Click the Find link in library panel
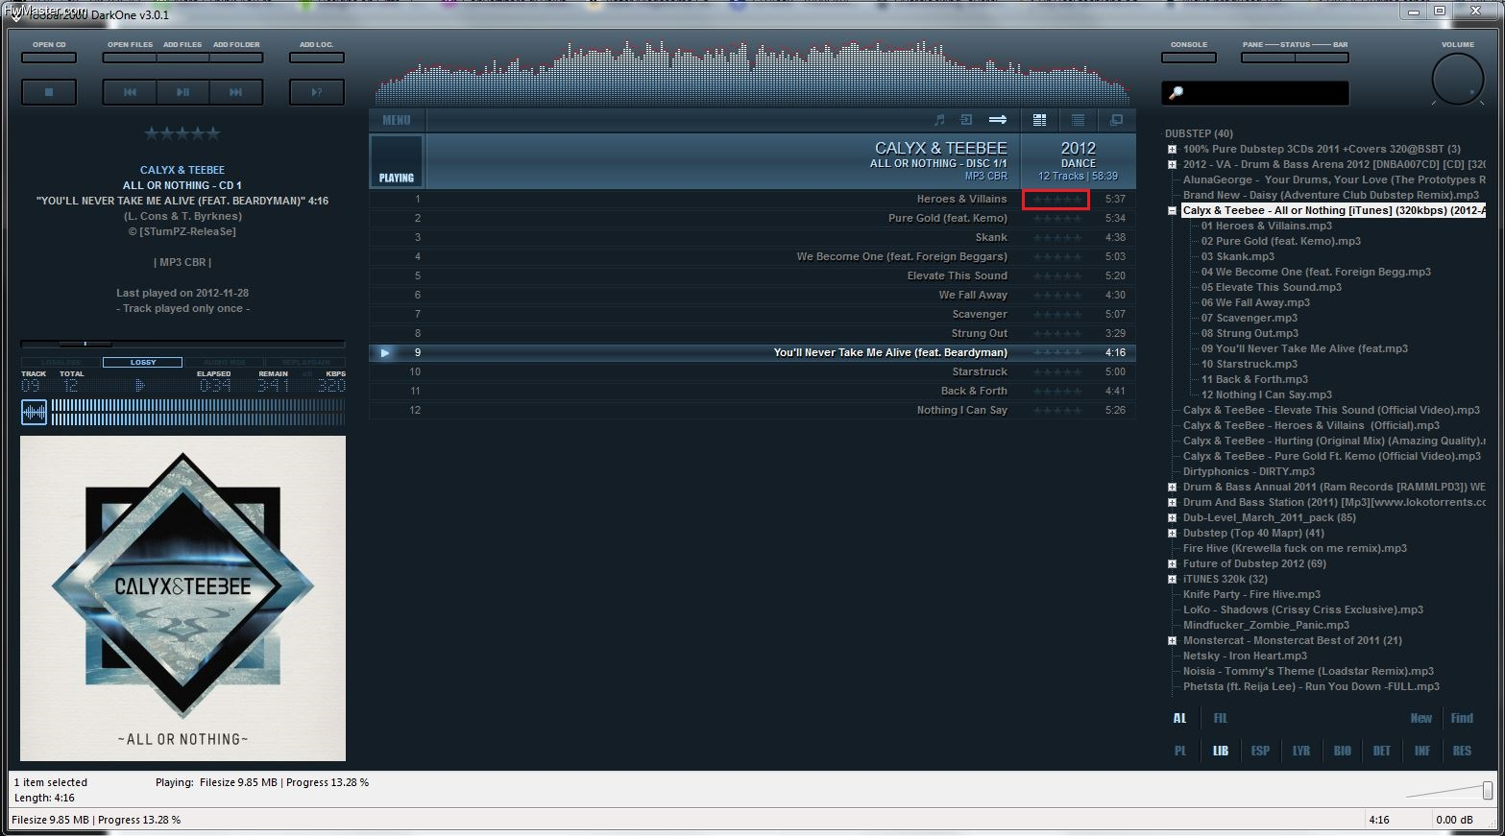The image size is (1505, 836). tap(1462, 718)
